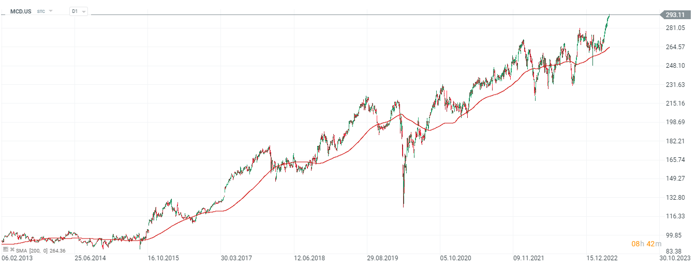Click the MCD.US symbol name

[x=21, y=11]
